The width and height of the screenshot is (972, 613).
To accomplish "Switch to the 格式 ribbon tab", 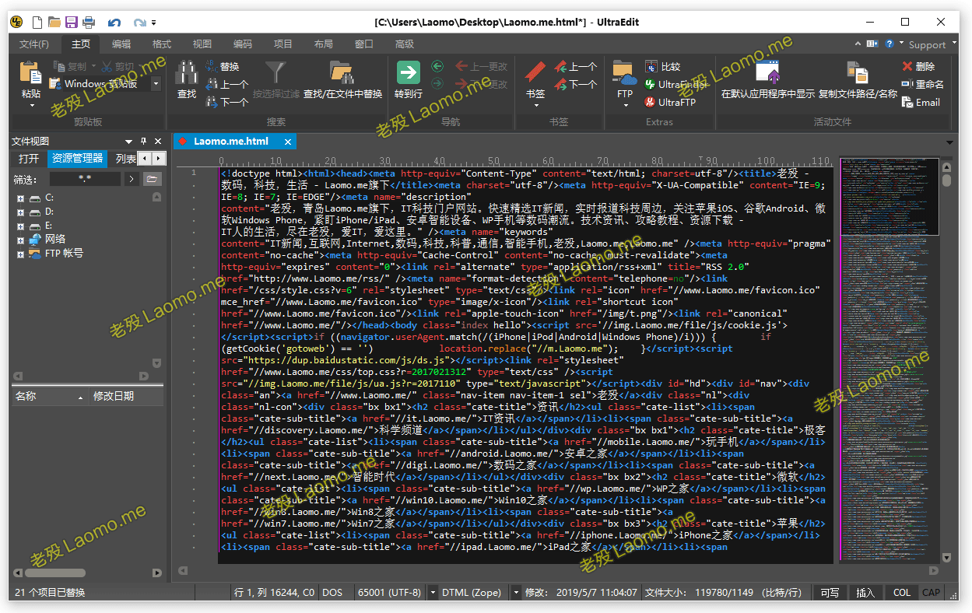I will (162, 44).
